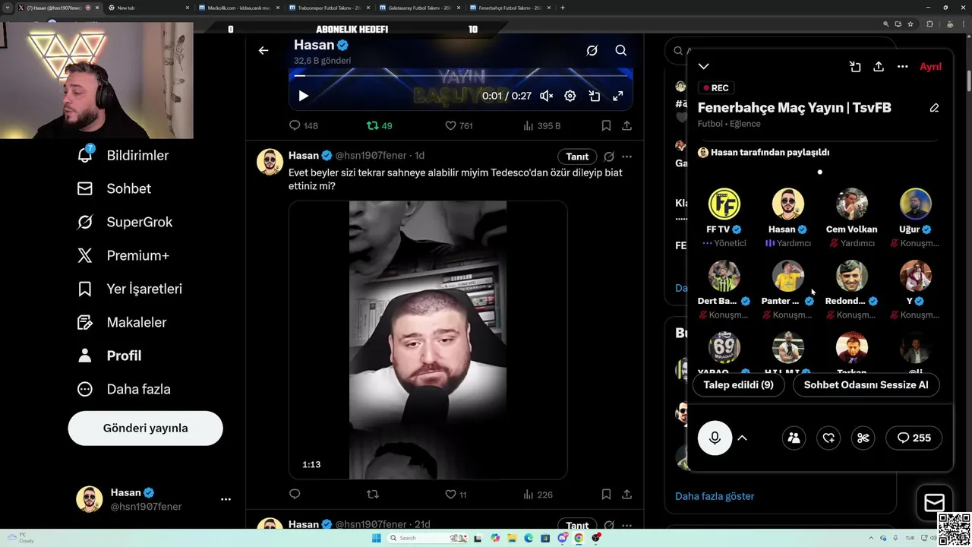The width and height of the screenshot is (972, 547).
Task: Open a new browser tab with plus
Action: (x=563, y=8)
